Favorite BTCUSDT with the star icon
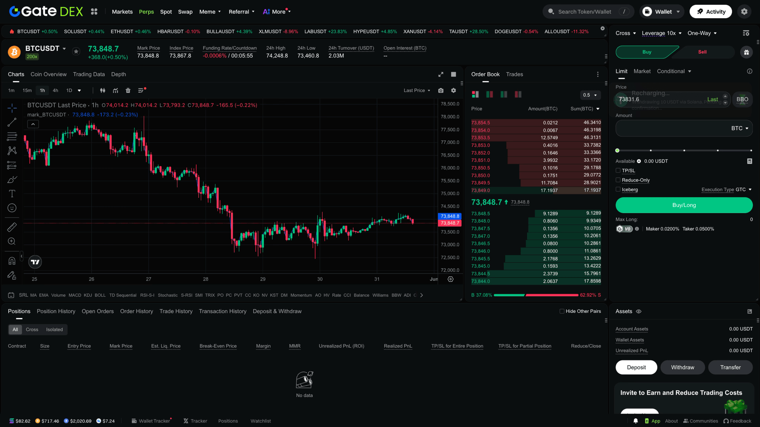760x427 pixels. [x=76, y=52]
